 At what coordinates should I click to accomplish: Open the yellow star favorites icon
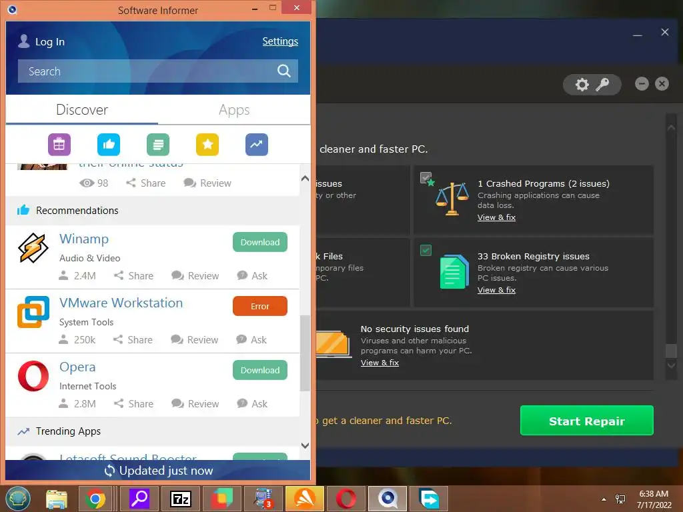pyautogui.click(x=207, y=145)
